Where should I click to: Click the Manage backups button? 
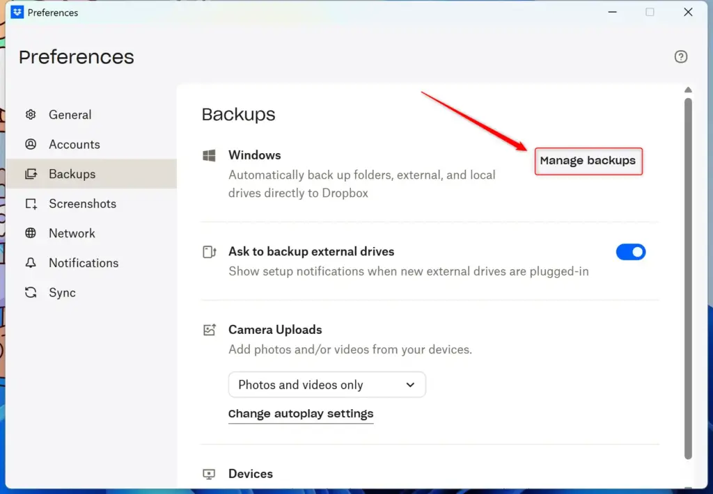(x=588, y=161)
